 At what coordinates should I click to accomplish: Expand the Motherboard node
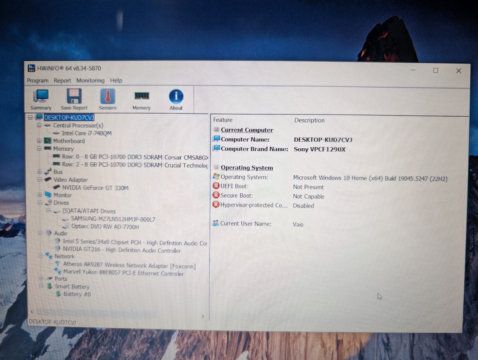pos(39,141)
